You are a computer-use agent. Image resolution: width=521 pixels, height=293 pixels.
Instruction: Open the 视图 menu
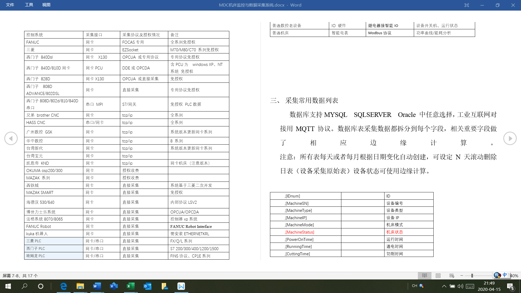[x=46, y=5]
